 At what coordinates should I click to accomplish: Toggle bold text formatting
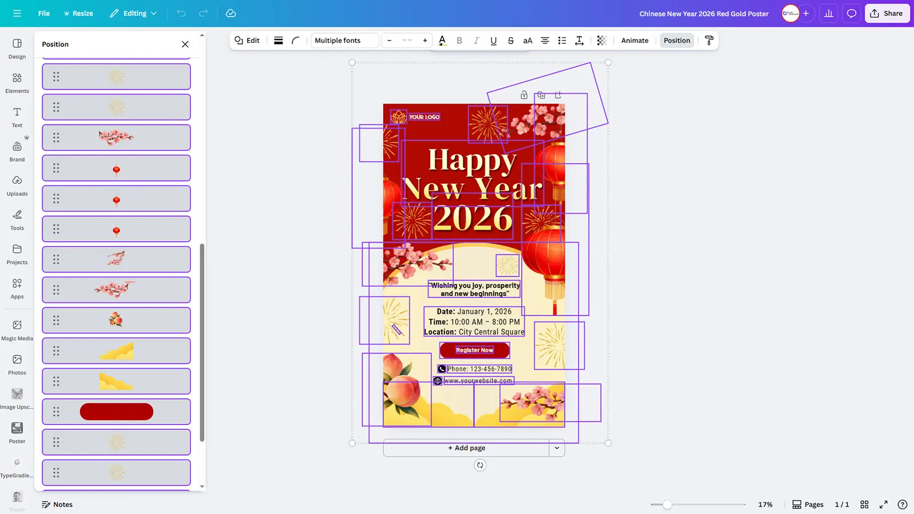tap(459, 41)
